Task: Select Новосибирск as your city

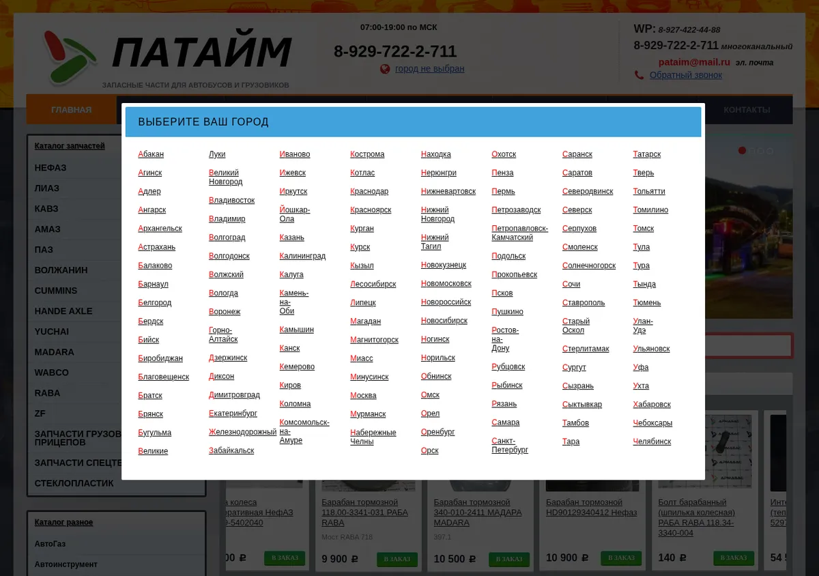Action: [x=444, y=321]
